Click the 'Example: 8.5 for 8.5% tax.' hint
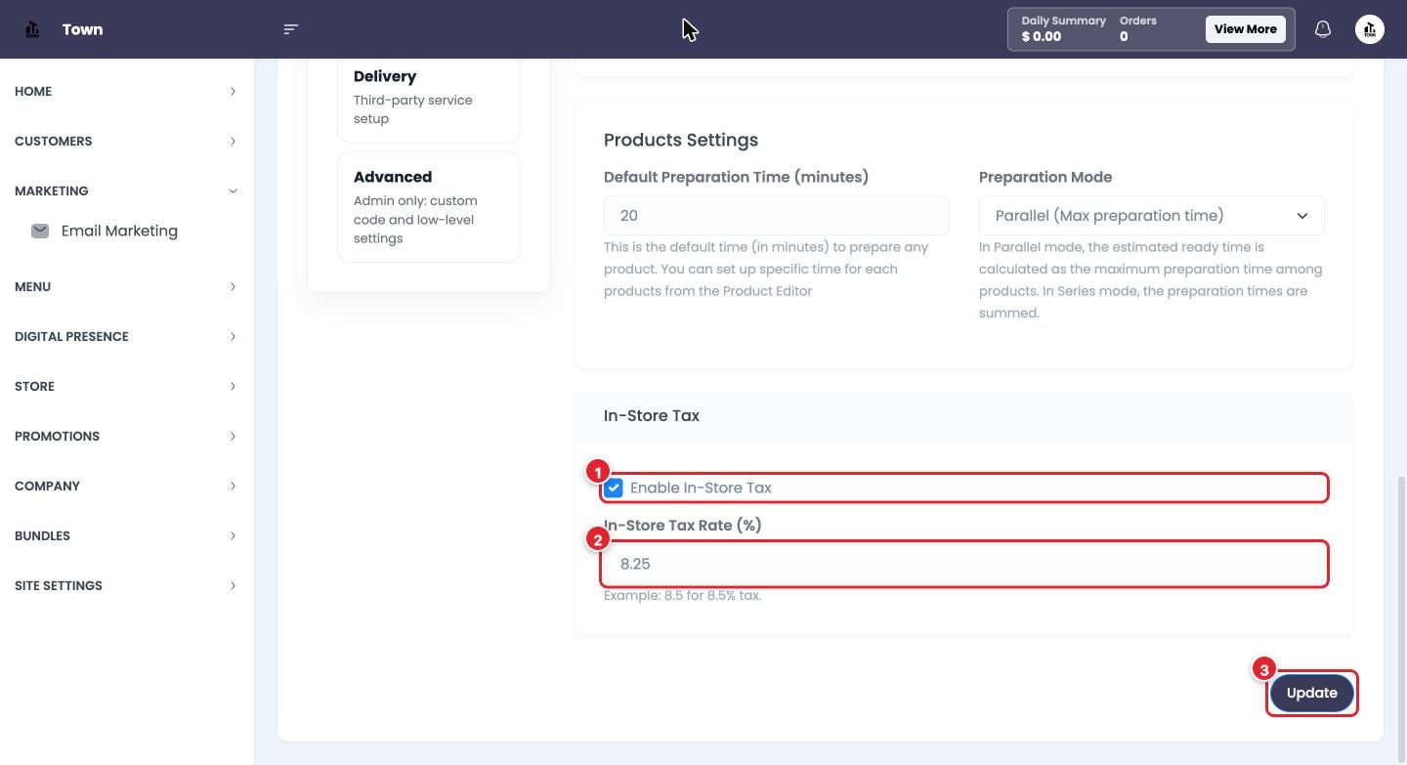The width and height of the screenshot is (1407, 765). coord(682,595)
